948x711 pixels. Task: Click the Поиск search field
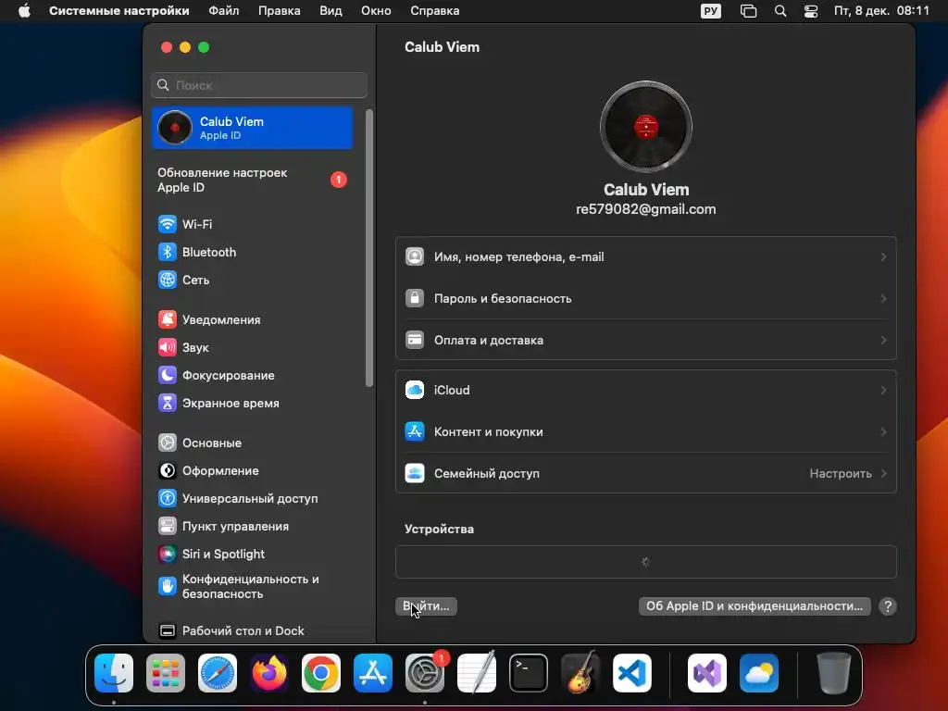point(259,85)
